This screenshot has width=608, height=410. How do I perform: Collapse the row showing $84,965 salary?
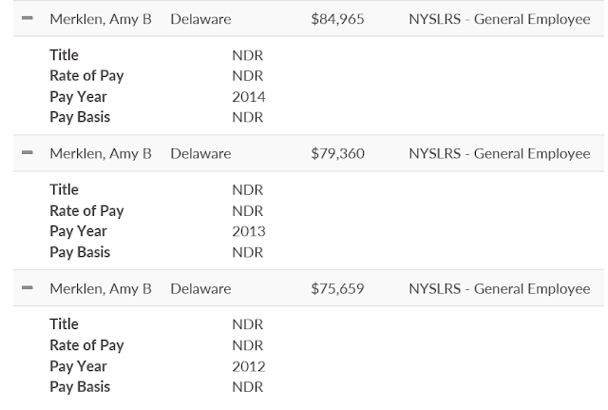[x=27, y=19]
